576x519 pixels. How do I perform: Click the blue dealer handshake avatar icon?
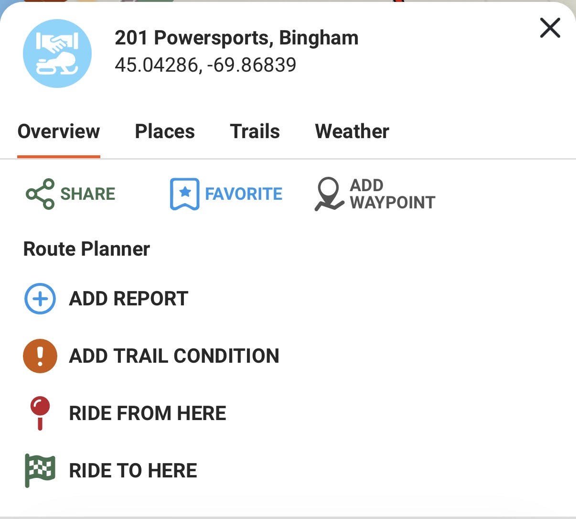click(57, 54)
